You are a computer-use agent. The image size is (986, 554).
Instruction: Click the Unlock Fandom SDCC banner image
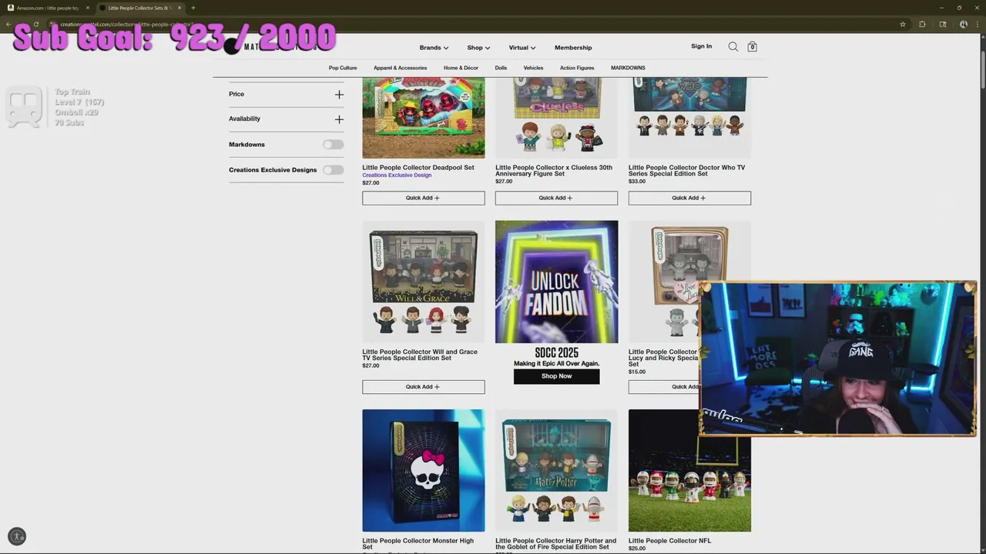[556, 282]
